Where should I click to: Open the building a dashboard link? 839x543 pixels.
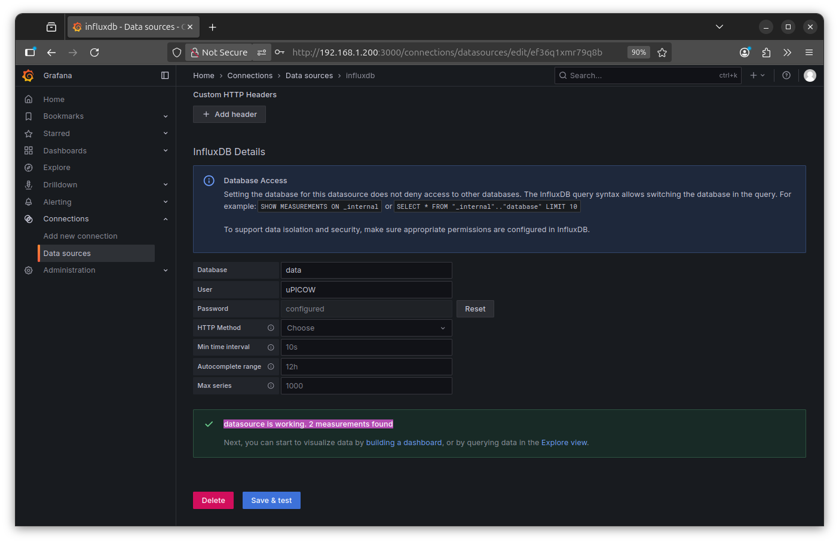tap(404, 443)
